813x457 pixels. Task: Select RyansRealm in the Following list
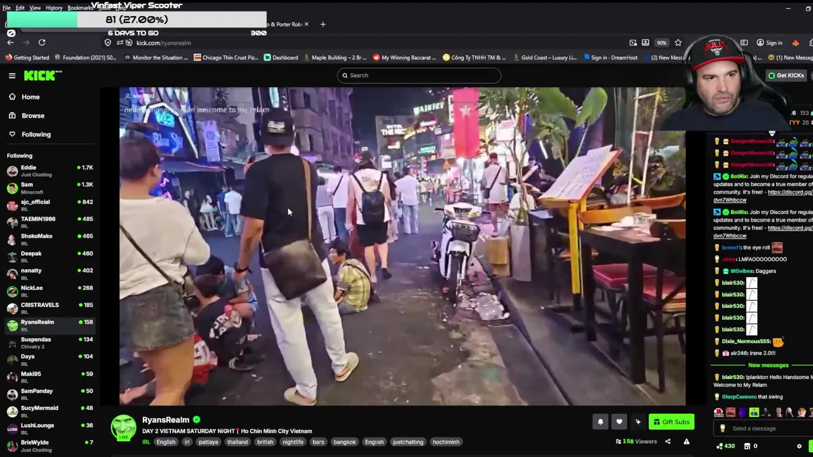click(50, 325)
